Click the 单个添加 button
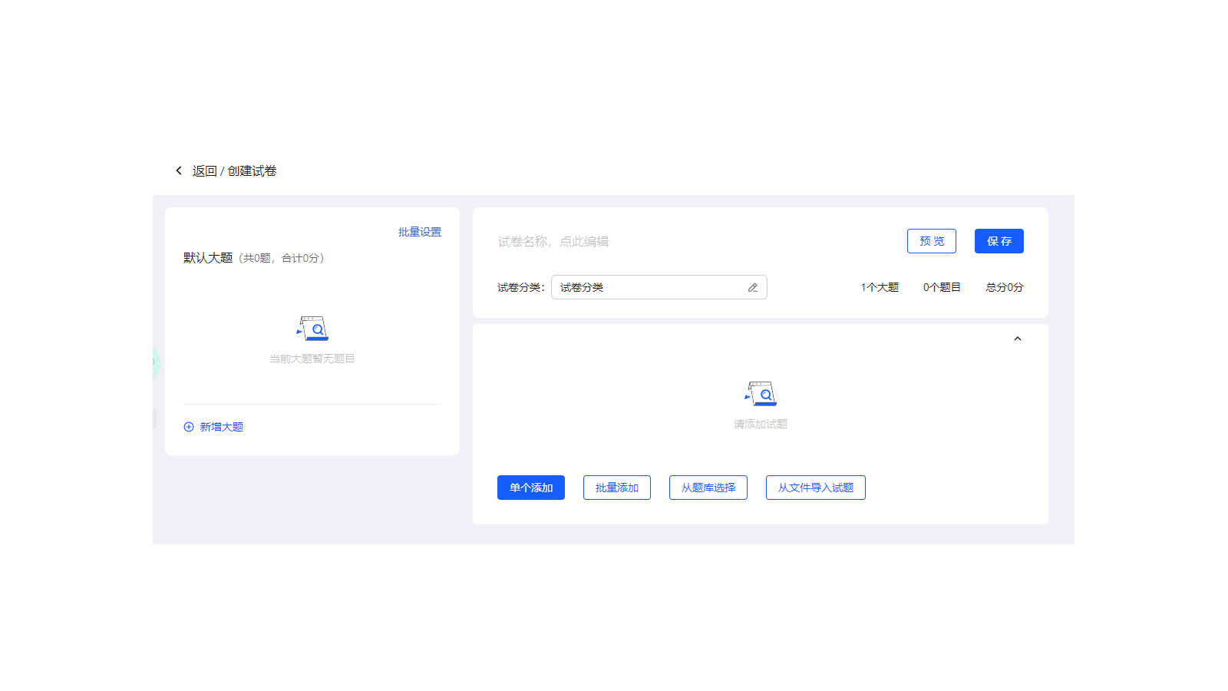The image size is (1228, 691). click(x=530, y=487)
